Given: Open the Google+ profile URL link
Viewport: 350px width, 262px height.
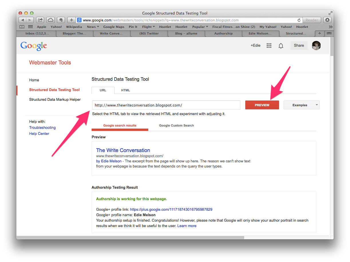Looking at the screenshot, I should pyautogui.click(x=171, y=209).
